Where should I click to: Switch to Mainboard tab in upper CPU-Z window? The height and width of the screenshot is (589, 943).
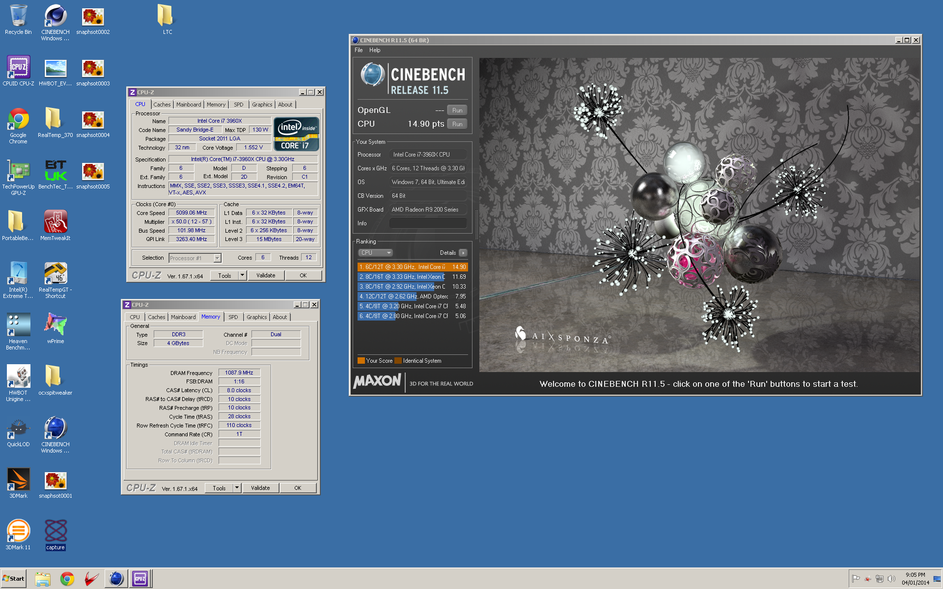(189, 105)
